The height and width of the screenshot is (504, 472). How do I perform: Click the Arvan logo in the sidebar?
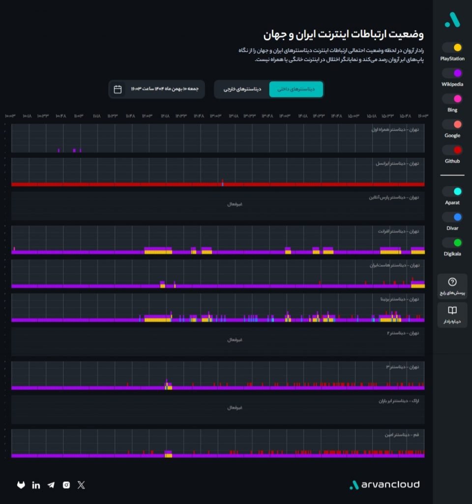(452, 20)
